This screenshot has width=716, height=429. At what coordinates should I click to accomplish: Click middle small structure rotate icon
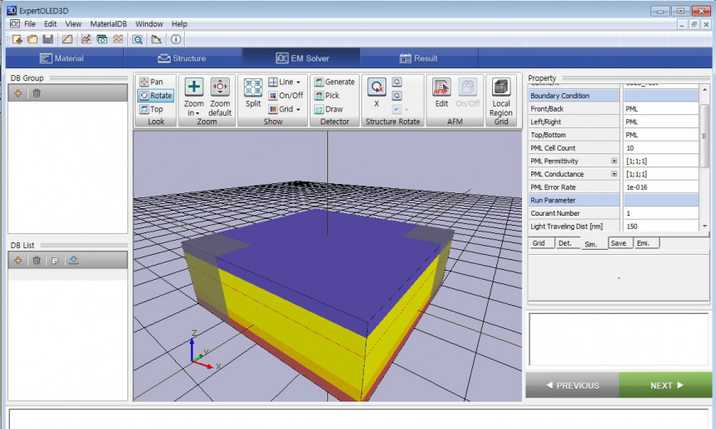pyautogui.click(x=397, y=96)
